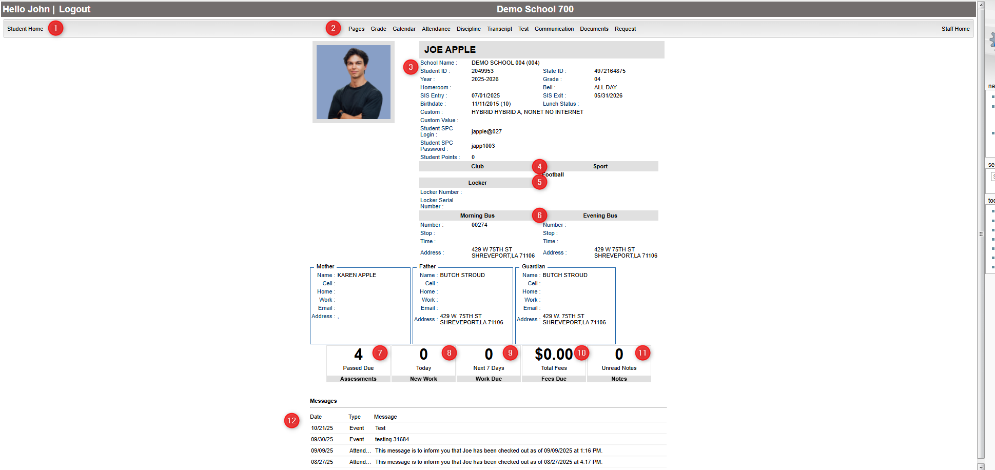Open the Documents menu item
The width and height of the screenshot is (995, 470).
[x=594, y=29]
